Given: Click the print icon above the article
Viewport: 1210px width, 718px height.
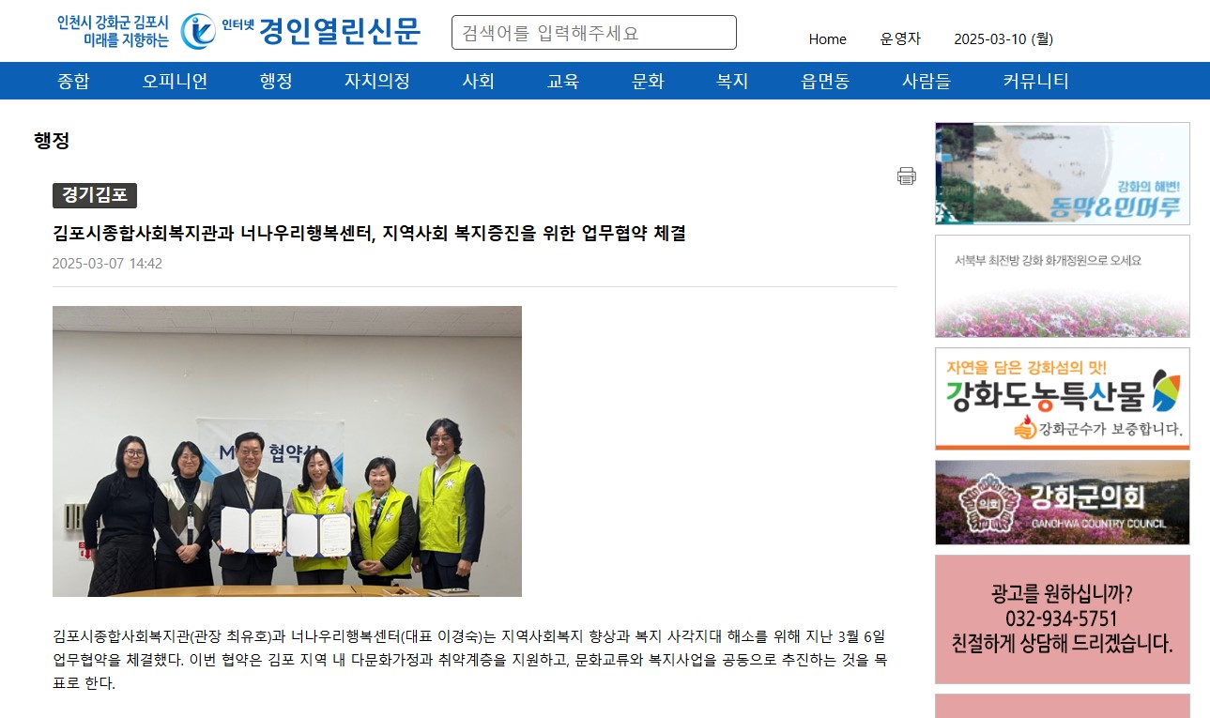Looking at the screenshot, I should (x=906, y=176).
